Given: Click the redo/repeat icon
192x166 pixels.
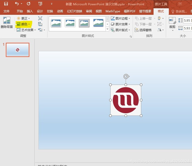Looking at the screenshot, I should pyautogui.click(x=28, y=4).
